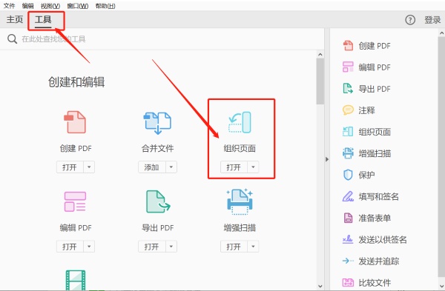Click 比较文件 label in right sidebar
Viewport: 445px width, 291px height.
pos(375,283)
